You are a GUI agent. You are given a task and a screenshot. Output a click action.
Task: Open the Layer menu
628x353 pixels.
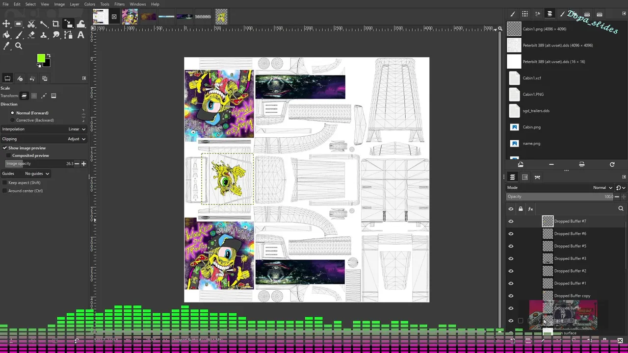(74, 4)
